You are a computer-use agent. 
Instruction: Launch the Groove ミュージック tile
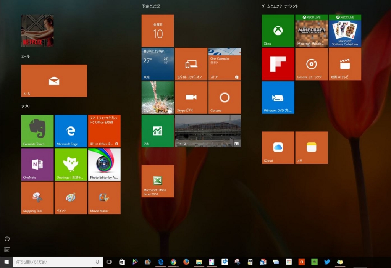coord(312,64)
